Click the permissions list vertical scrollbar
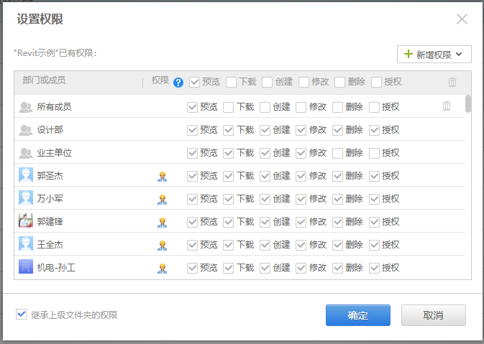Viewport: 484px width, 344px height. (468, 105)
